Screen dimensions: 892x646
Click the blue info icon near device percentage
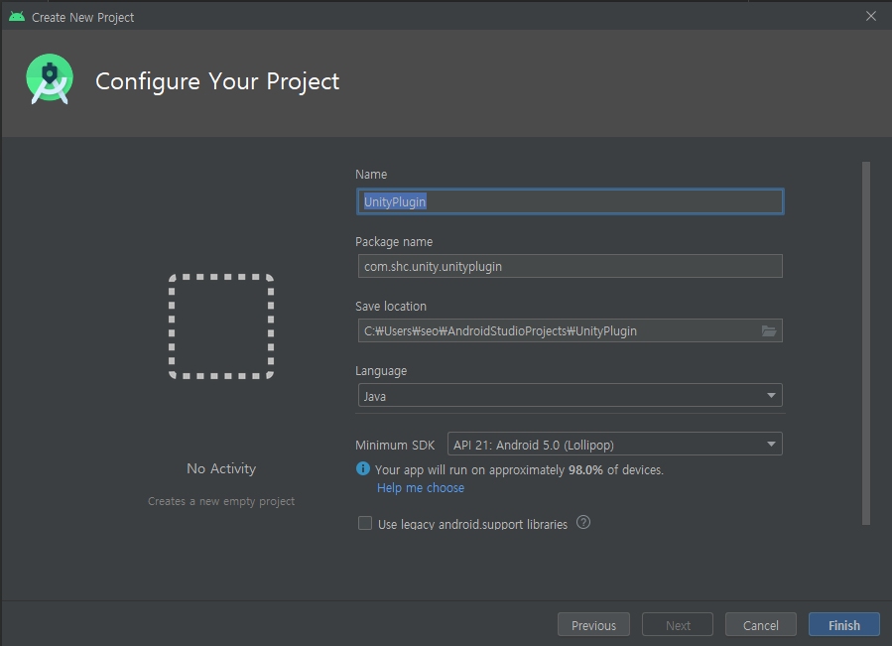[363, 468]
